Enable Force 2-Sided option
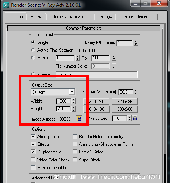The image size is (171, 183). coord(75,152)
